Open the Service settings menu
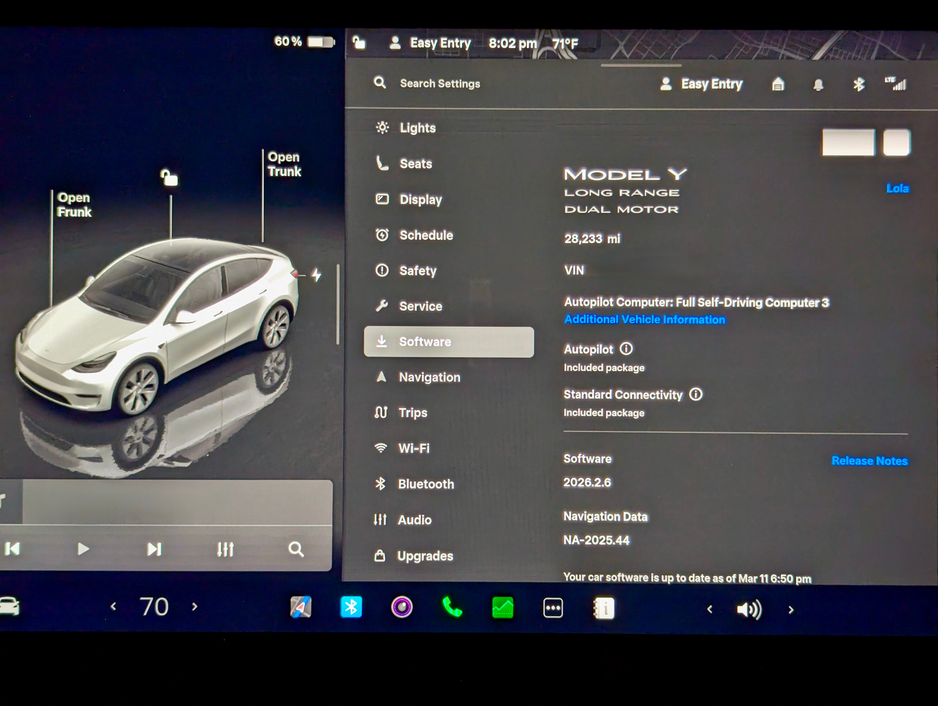 420,306
